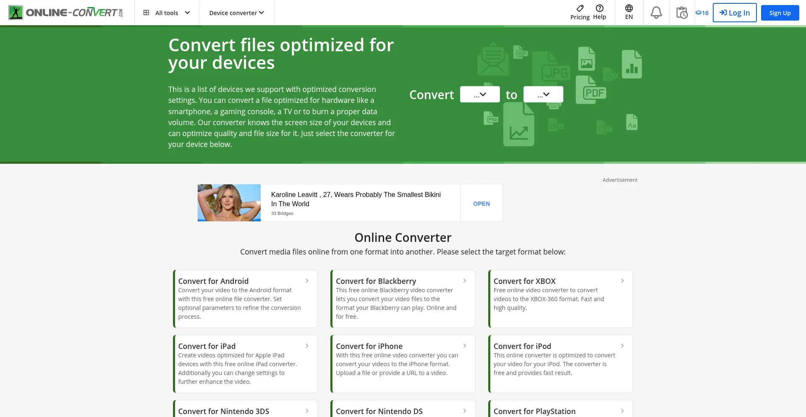Click the arrow on Convert for Android card
Image resolution: width=806 pixels, height=417 pixels.
307,281
